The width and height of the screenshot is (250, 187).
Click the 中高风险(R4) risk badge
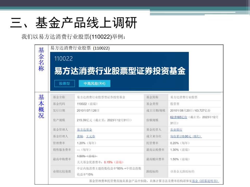tap(95, 83)
